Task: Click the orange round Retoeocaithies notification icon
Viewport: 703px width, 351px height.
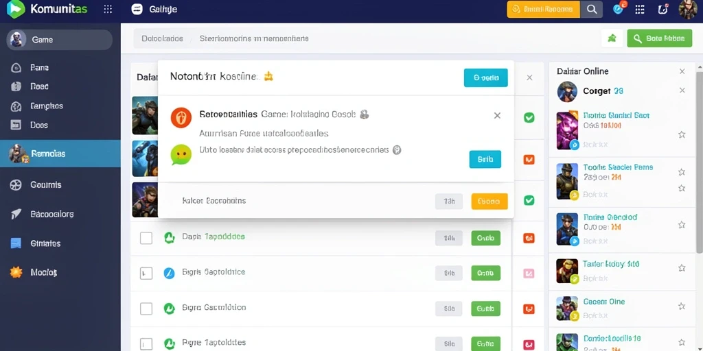Action: point(181,117)
